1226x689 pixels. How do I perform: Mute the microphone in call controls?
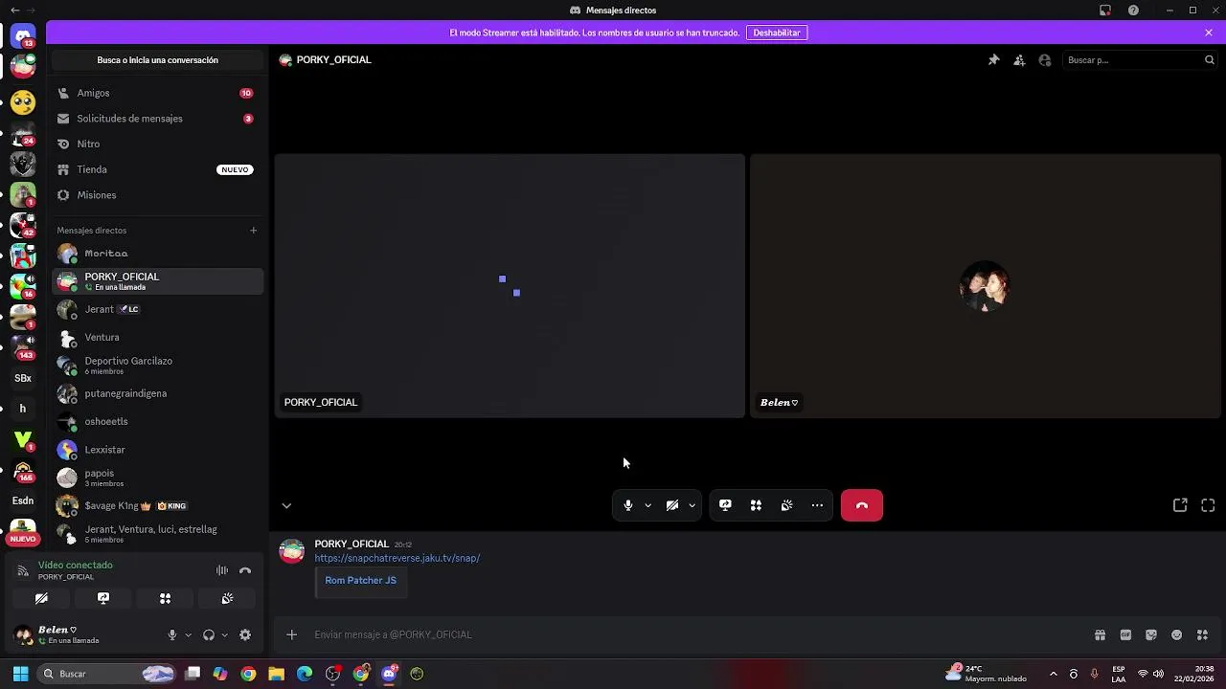pyautogui.click(x=628, y=505)
